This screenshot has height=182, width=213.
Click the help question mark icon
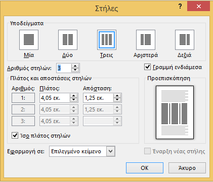click(x=180, y=7)
